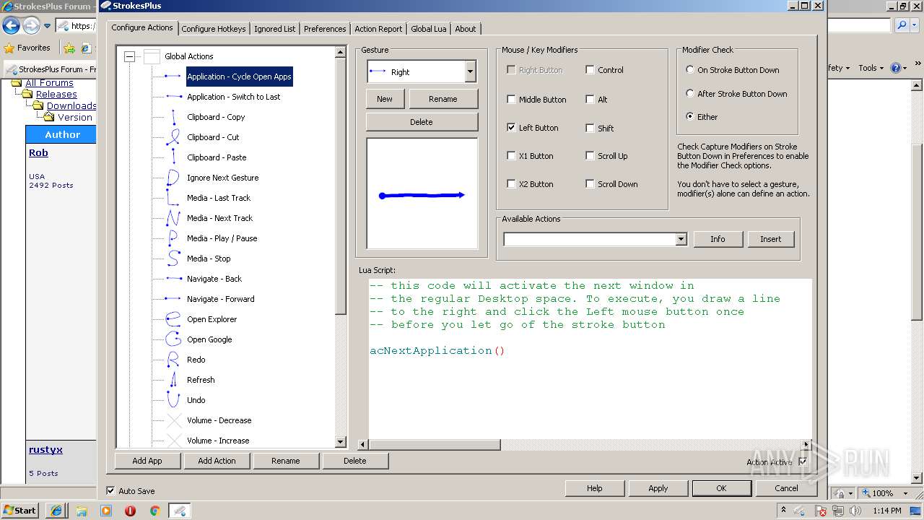Open browser Tools menu dropdown
Viewport: 924px width, 520px height.
tap(871, 68)
